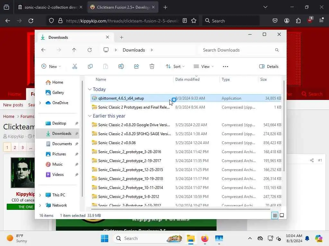This screenshot has width=329, height=246.
Task: Reload the Firefox page
Action: pyautogui.click(x=31, y=21)
